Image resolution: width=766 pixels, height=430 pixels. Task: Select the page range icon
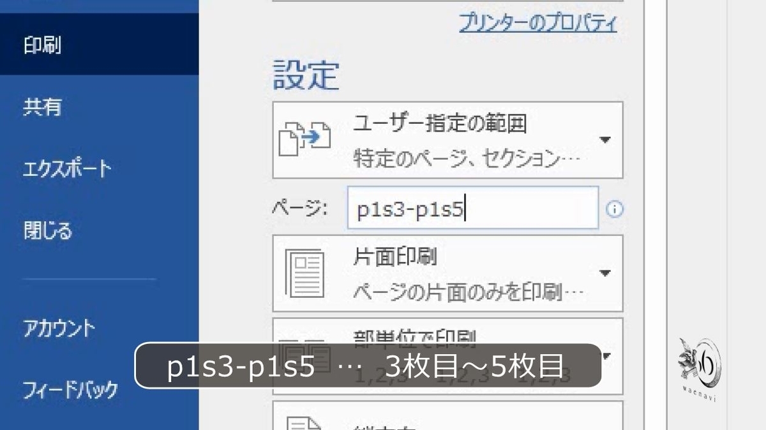click(x=306, y=140)
